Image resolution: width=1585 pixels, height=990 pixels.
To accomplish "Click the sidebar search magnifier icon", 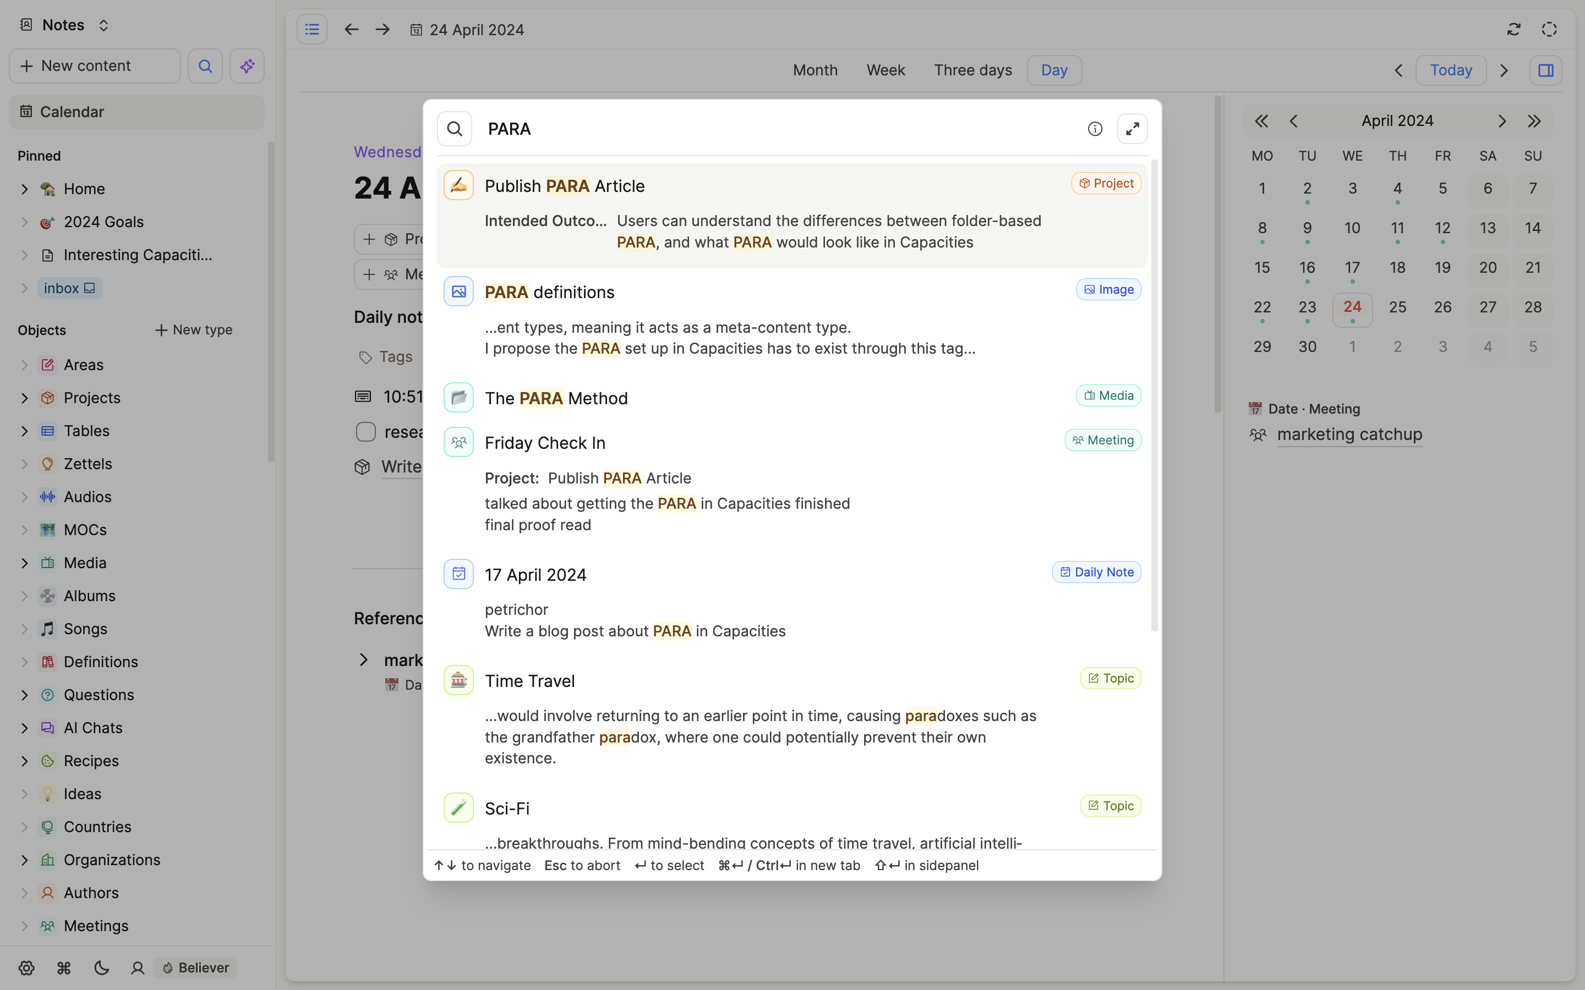I will [205, 66].
